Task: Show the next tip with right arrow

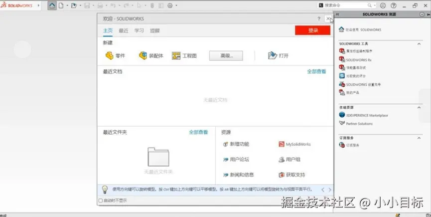Action: coord(330,190)
